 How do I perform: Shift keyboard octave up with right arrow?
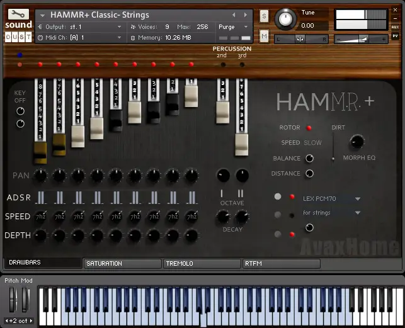pyautogui.click(x=31, y=321)
